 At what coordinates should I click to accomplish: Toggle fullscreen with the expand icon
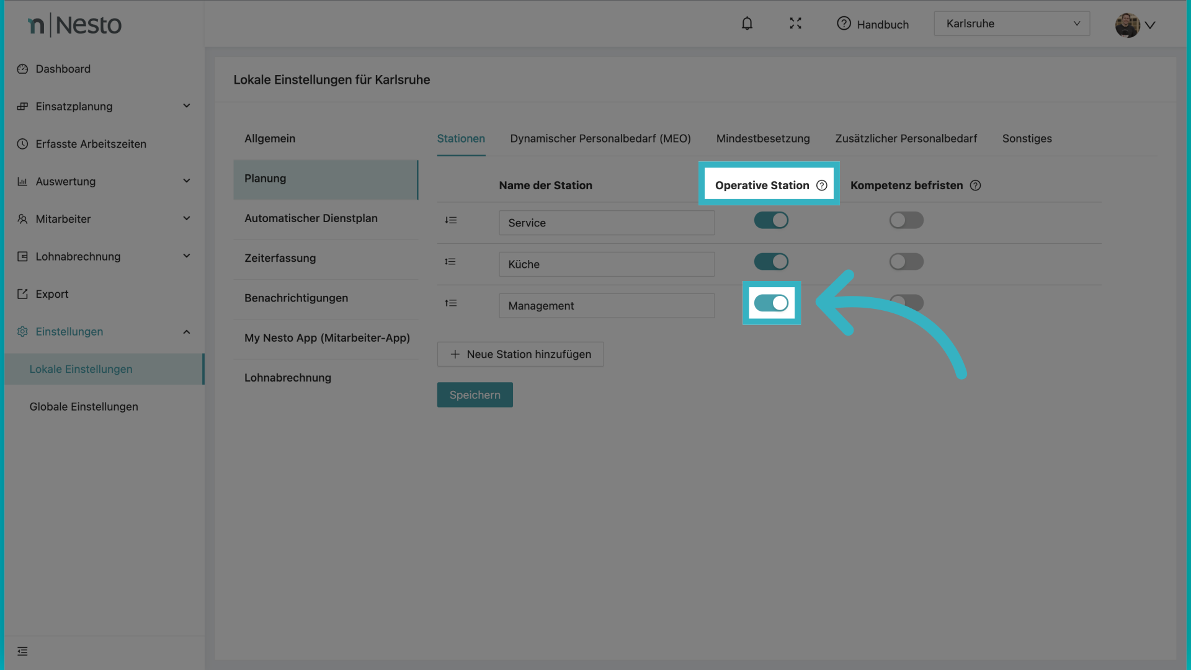795,24
